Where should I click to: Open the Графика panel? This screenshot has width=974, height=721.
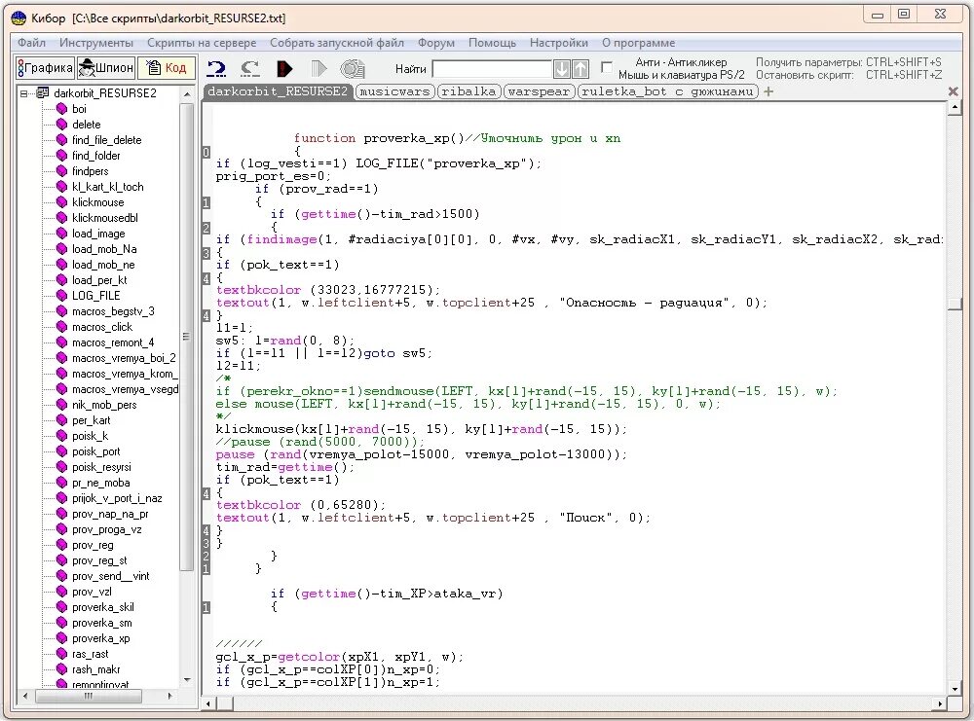45,68
